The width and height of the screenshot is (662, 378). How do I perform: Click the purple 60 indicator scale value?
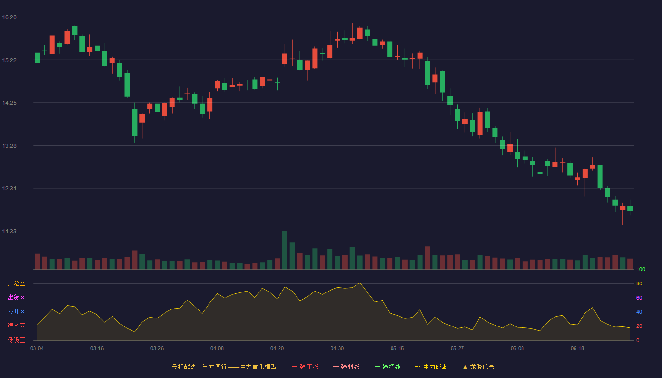pyautogui.click(x=639, y=298)
